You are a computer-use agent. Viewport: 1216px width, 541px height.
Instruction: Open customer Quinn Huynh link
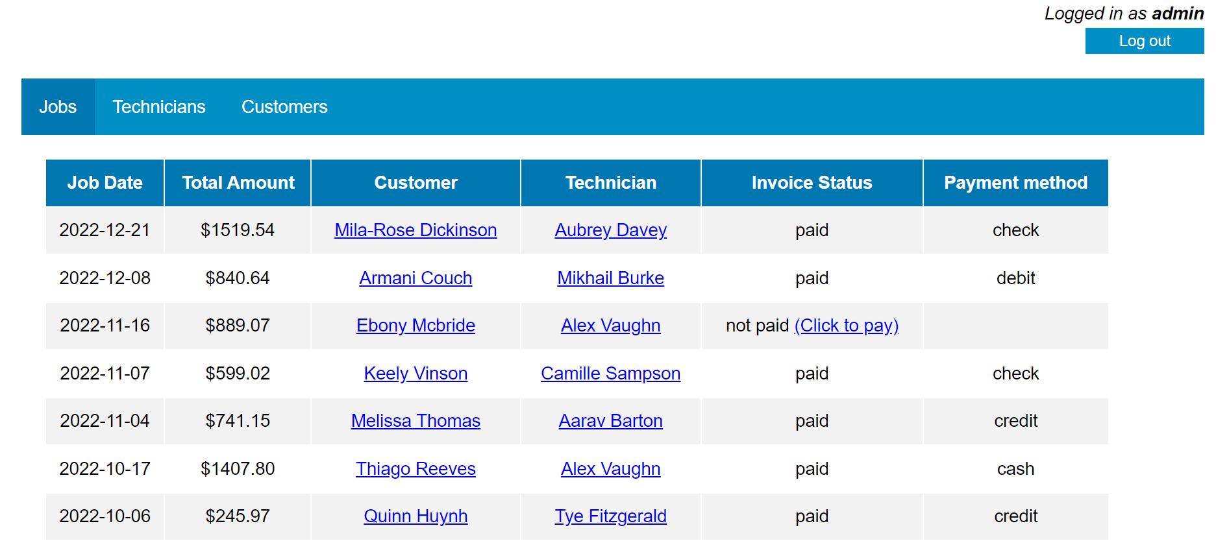point(416,516)
